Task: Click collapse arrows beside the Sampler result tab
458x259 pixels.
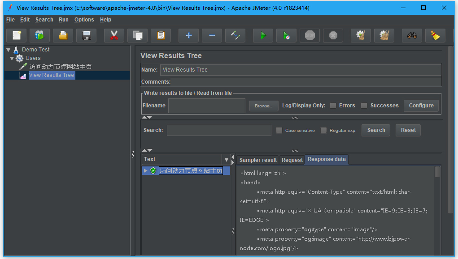Action: pyautogui.click(x=233, y=160)
